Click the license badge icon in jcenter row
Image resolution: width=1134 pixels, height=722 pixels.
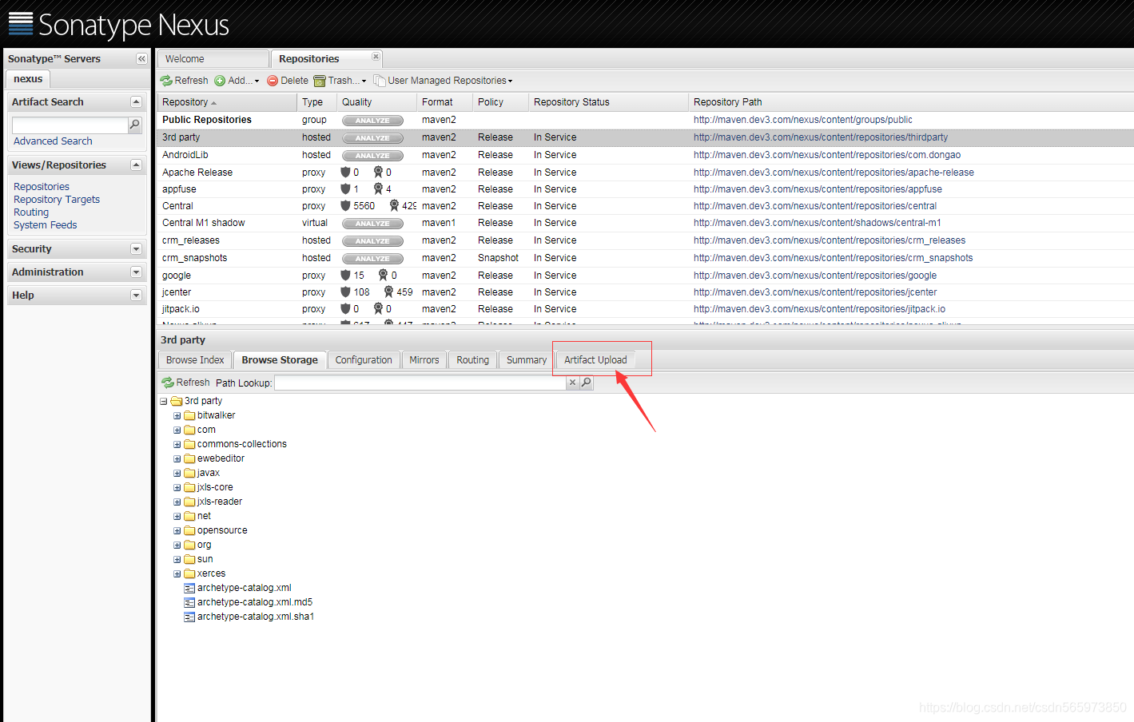click(388, 292)
